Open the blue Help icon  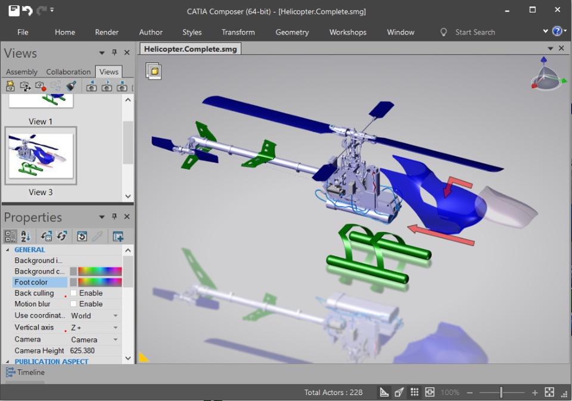pyautogui.click(x=557, y=31)
